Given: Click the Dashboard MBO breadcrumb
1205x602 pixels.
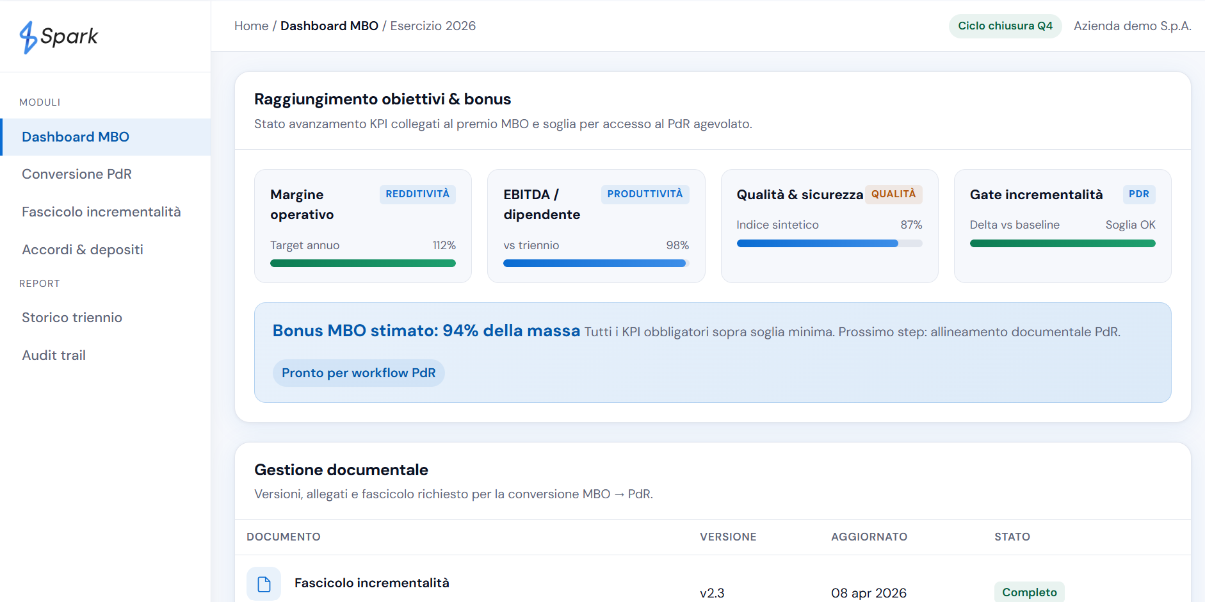Looking at the screenshot, I should (x=329, y=26).
